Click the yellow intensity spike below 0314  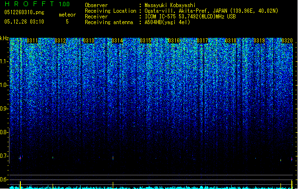[113, 185]
